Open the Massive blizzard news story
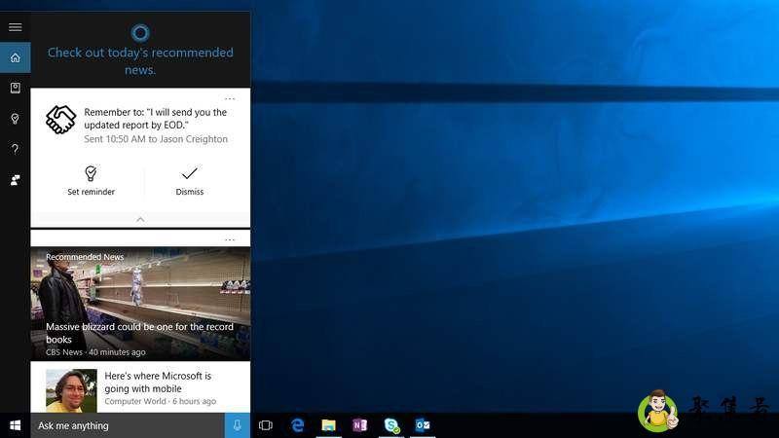This screenshot has width=779, height=438. point(140,333)
